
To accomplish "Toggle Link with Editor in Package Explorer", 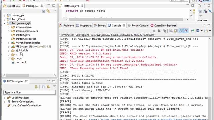I will coord(48,11).
